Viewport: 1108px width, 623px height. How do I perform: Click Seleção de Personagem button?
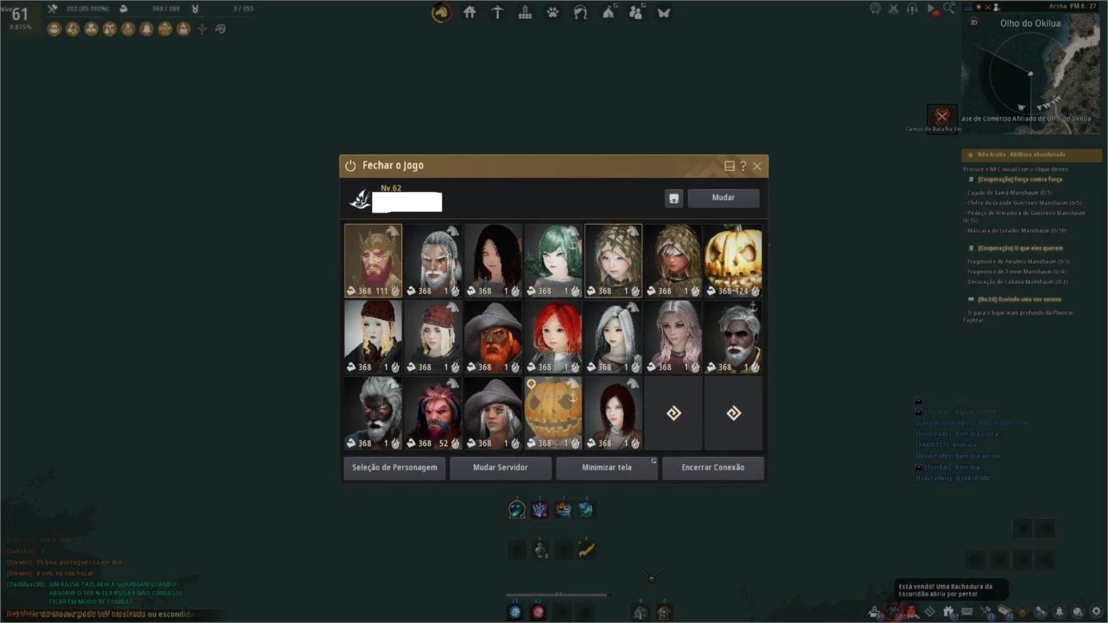pos(395,467)
